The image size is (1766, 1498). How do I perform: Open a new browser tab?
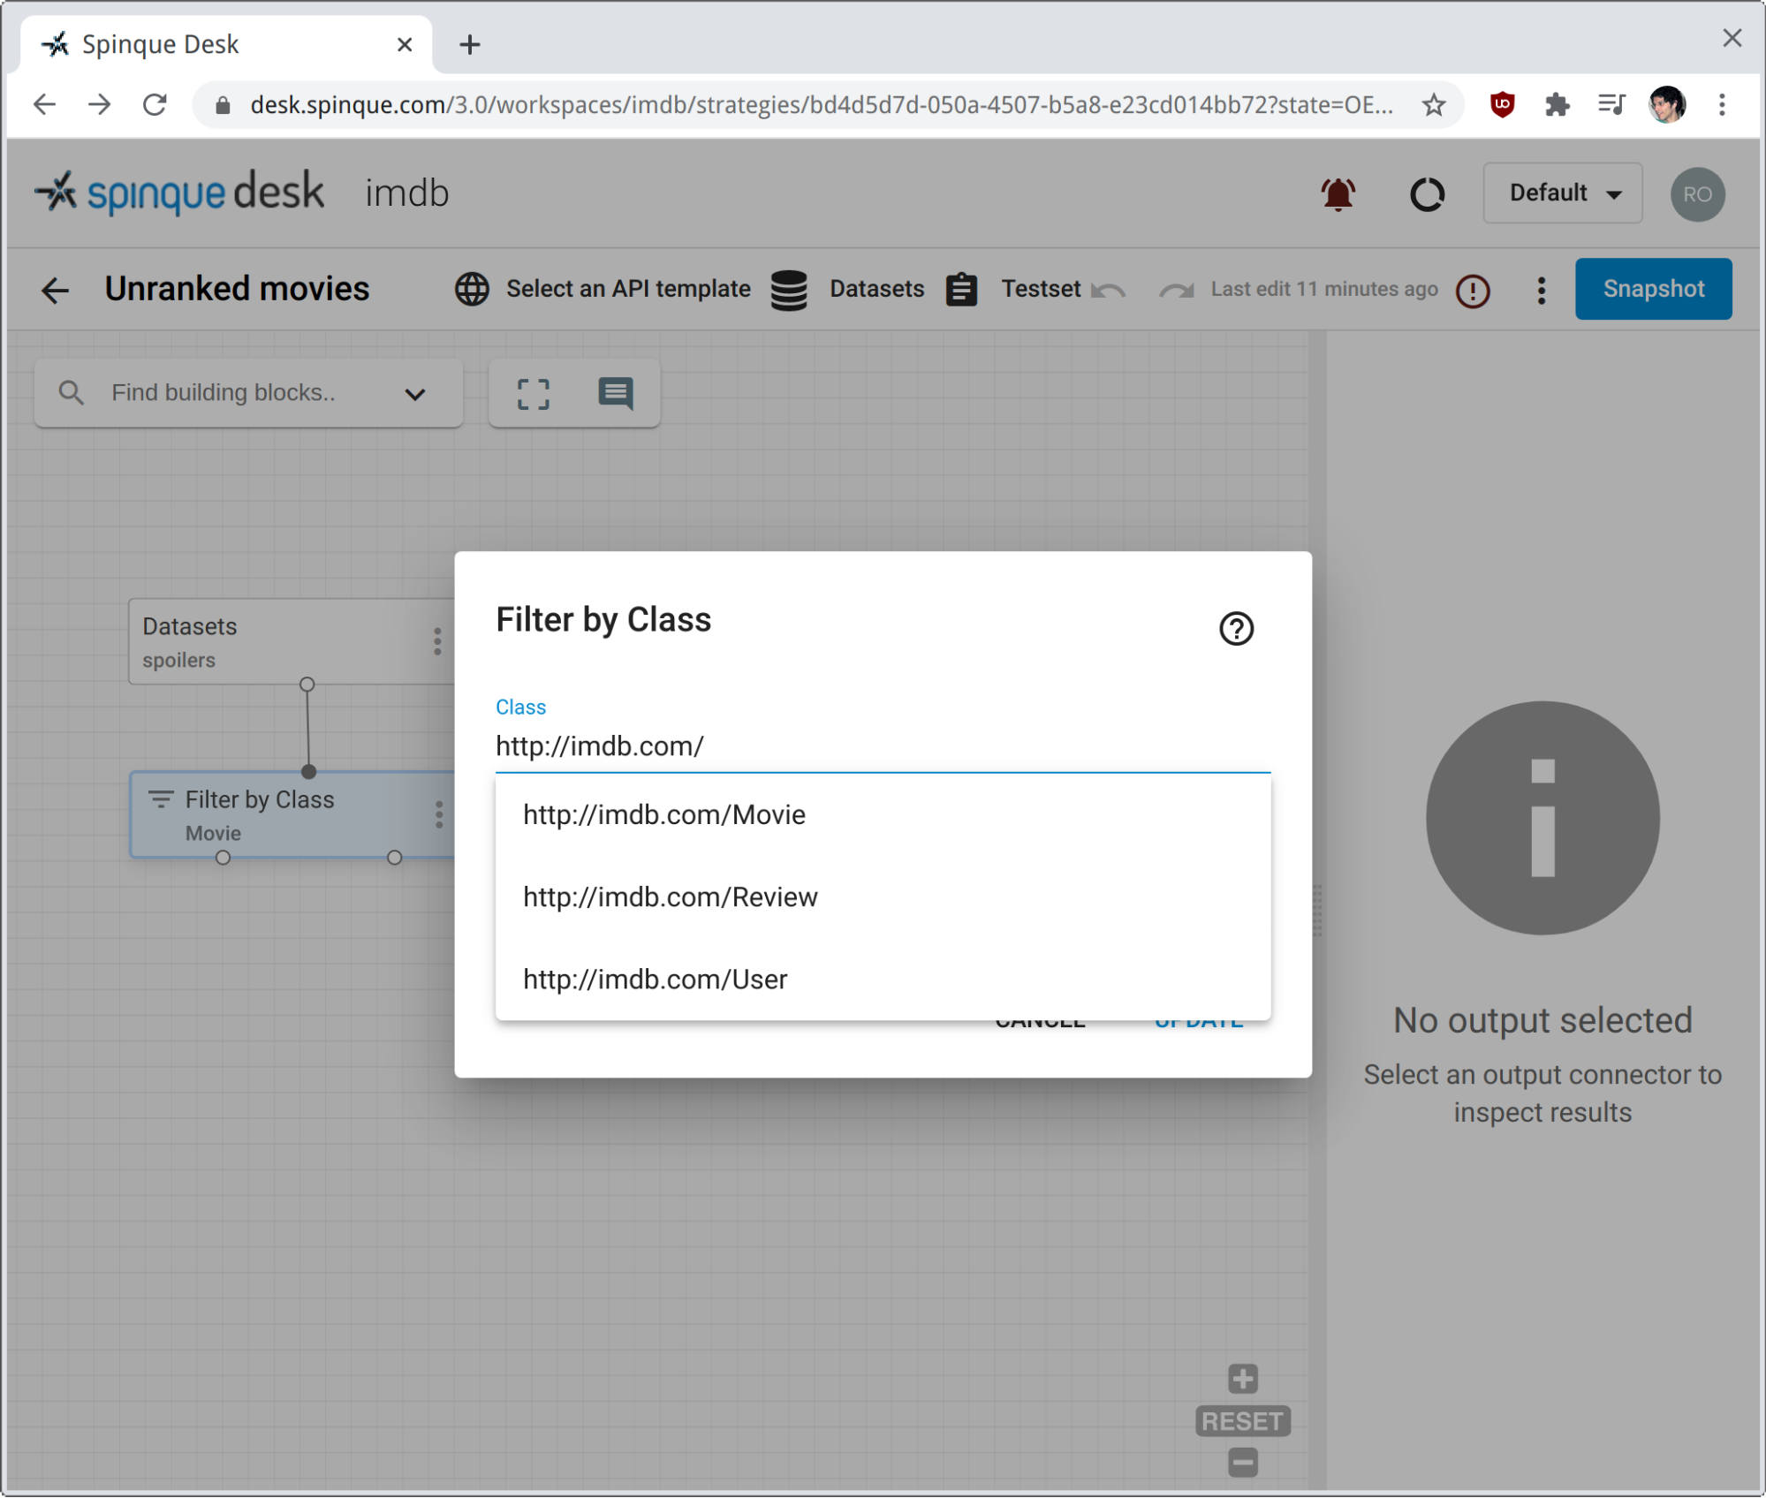(470, 44)
